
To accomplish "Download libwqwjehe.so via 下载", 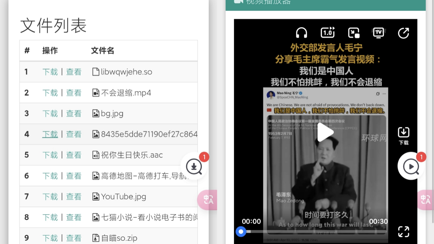I will click(x=50, y=72).
